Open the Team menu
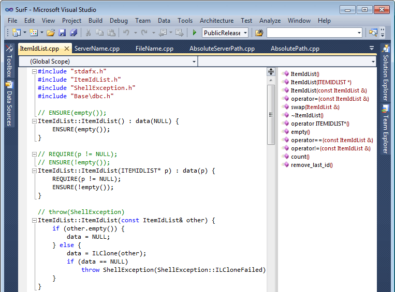The height and width of the screenshot is (292, 395). (143, 21)
